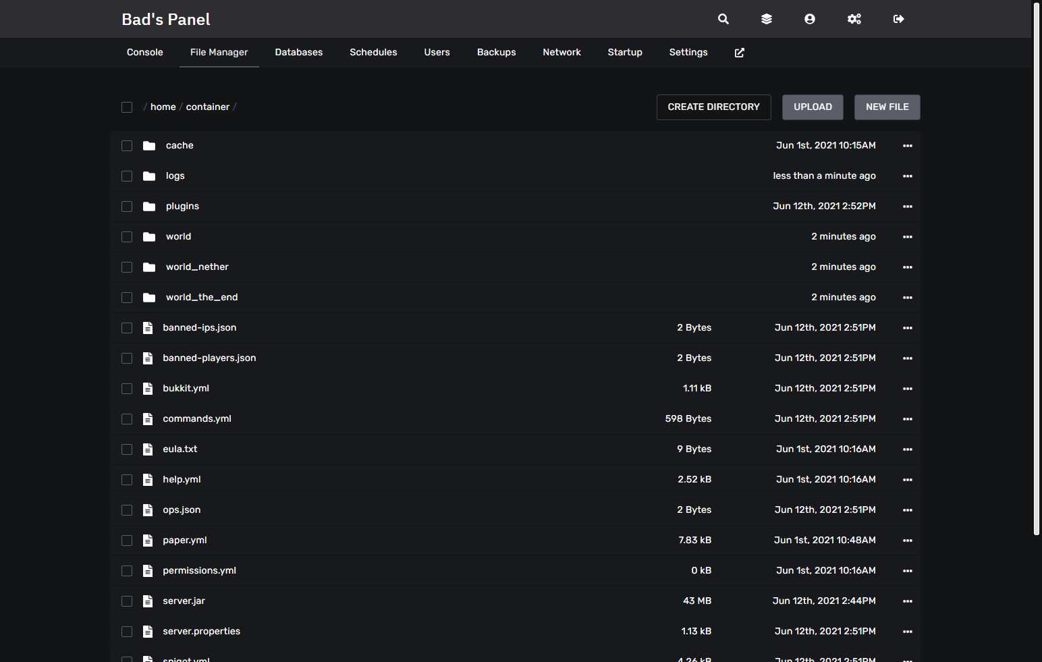Select the eula.txt row checkbox
Screen dimensions: 1042x662
pos(127,449)
